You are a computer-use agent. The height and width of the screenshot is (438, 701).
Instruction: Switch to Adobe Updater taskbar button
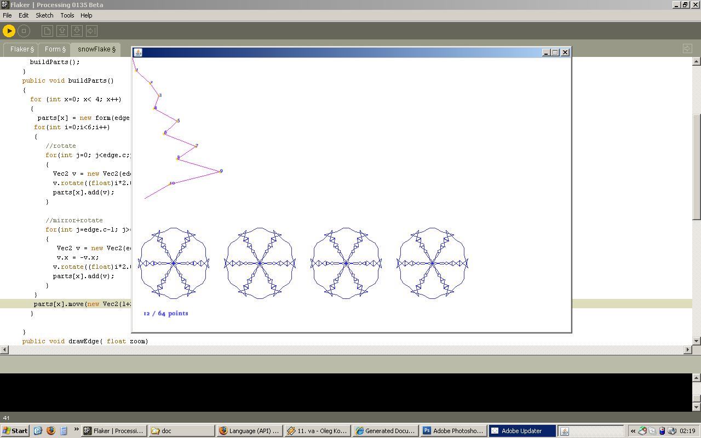[522, 431]
